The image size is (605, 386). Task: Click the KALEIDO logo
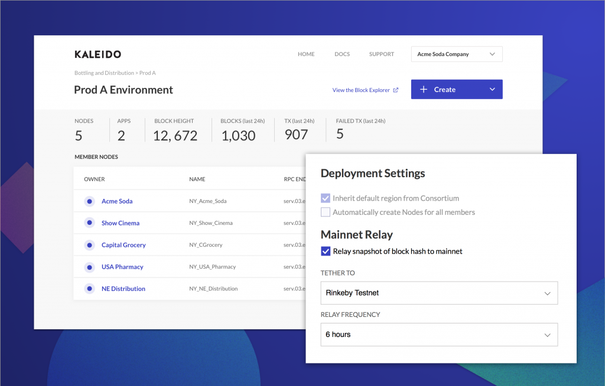tap(97, 54)
